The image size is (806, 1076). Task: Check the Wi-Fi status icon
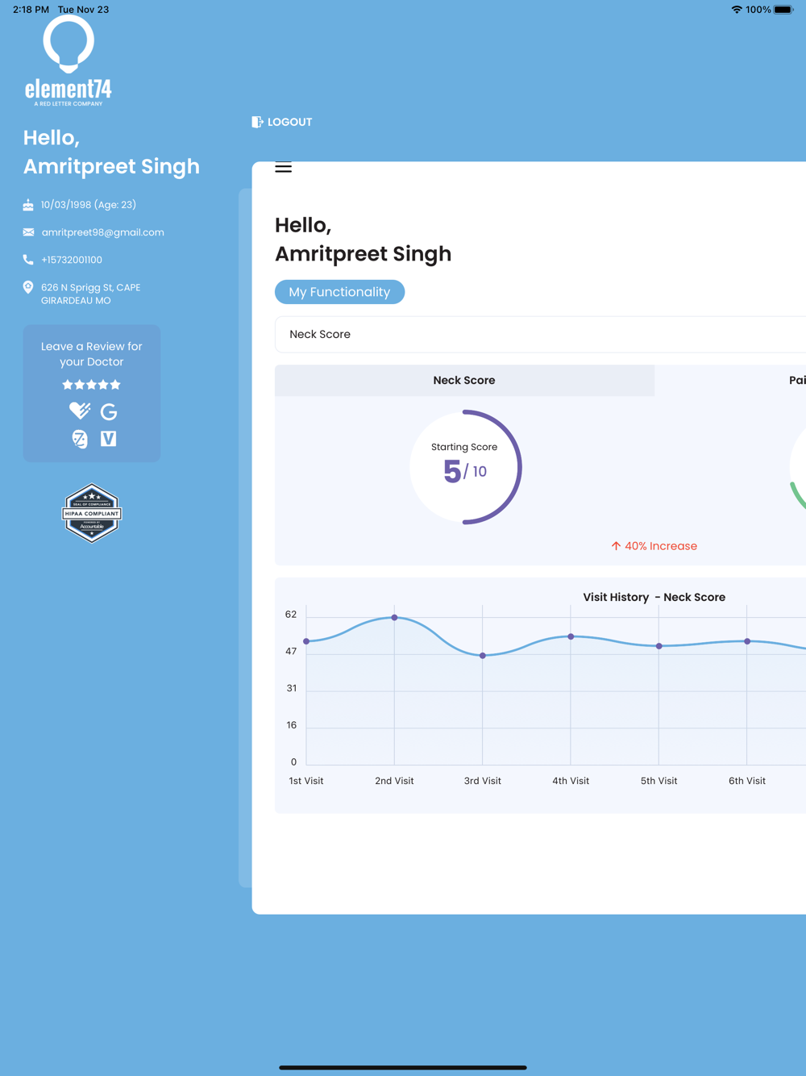click(x=737, y=10)
